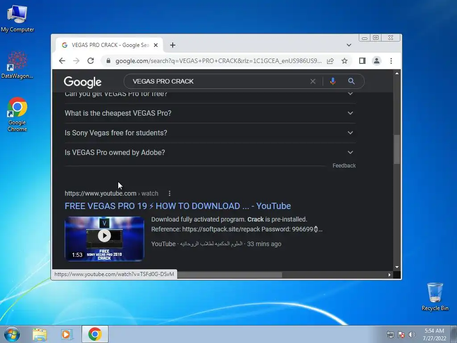
Task: Bookmark this tab with the star icon
Action: point(345,61)
